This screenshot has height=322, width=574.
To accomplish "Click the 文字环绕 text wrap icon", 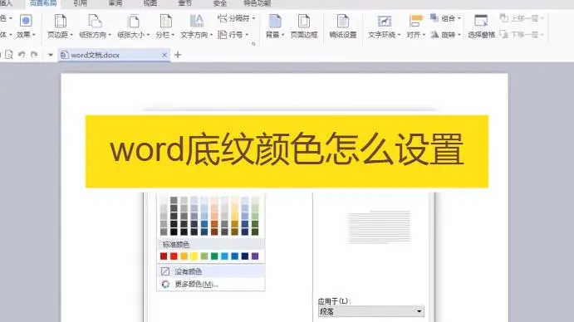I will [384, 21].
